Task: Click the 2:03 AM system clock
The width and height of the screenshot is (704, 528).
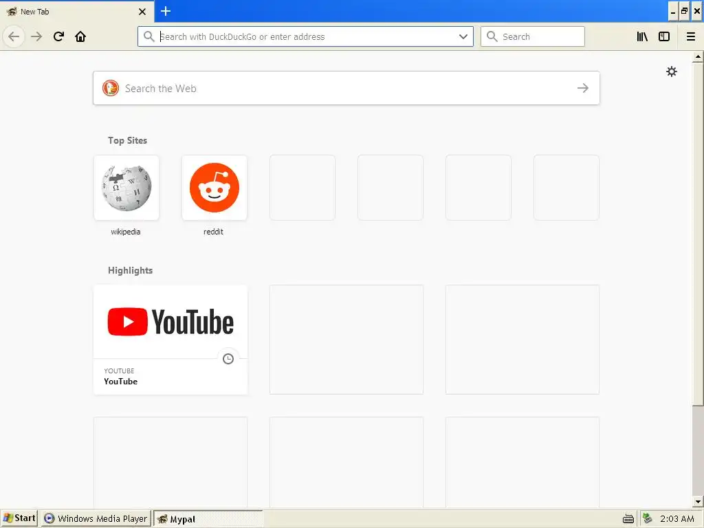Action: [676, 518]
